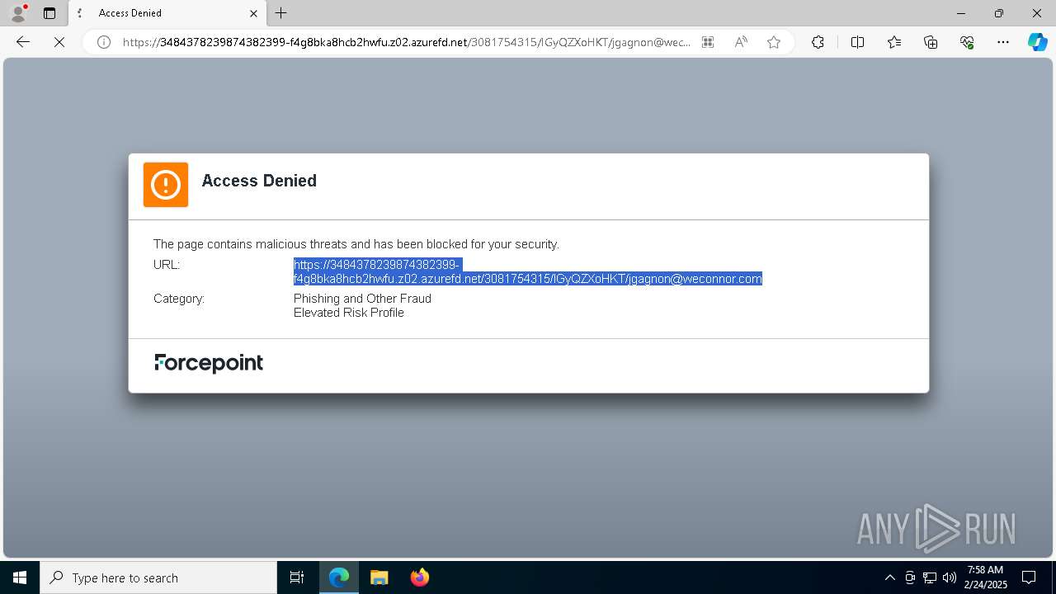Open the Collections panel

(931, 42)
